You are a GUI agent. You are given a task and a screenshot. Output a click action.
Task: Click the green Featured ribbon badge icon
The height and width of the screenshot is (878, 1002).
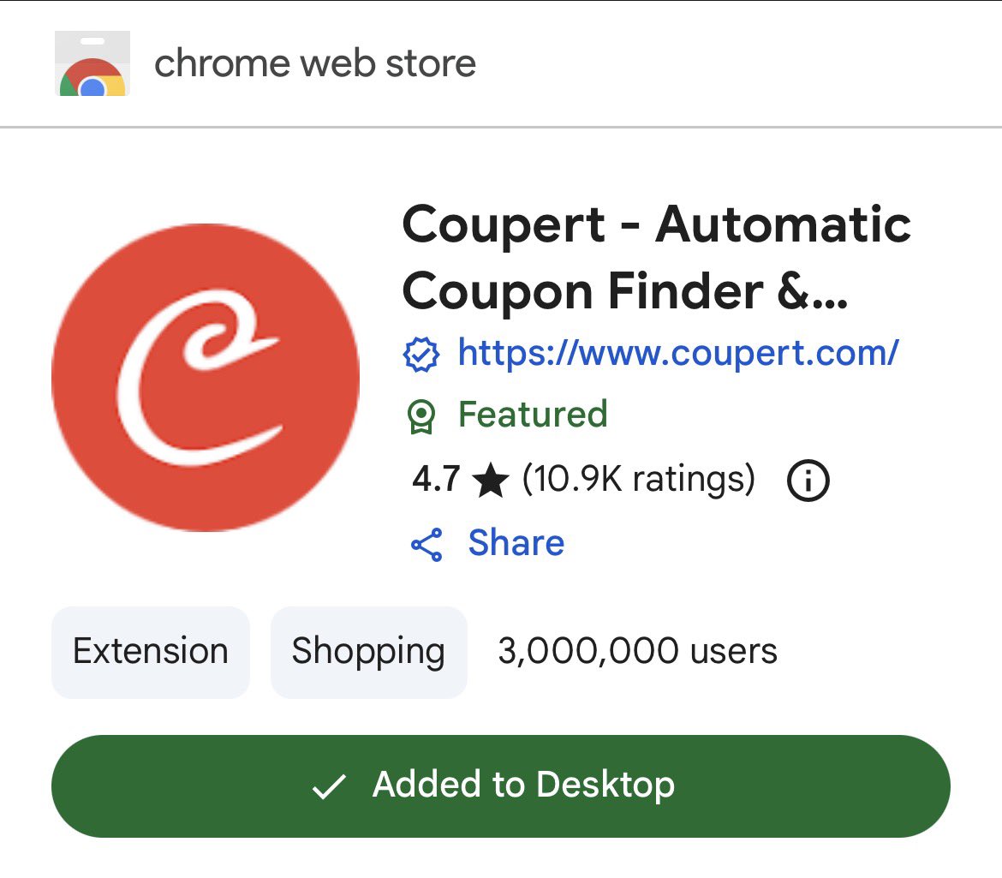click(x=421, y=416)
